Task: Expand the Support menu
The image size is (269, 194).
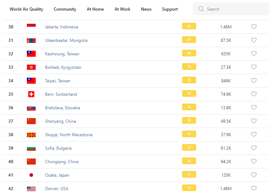Action: [x=170, y=9]
